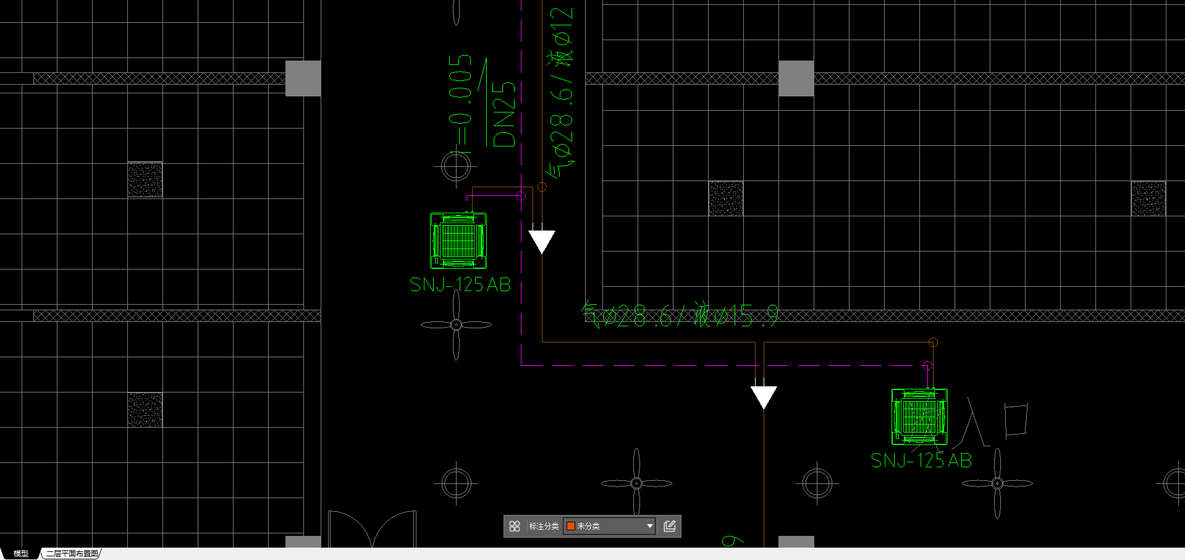Select the lower white flow arrow triangle
Viewport: 1185px width, 560px height.
(x=764, y=397)
